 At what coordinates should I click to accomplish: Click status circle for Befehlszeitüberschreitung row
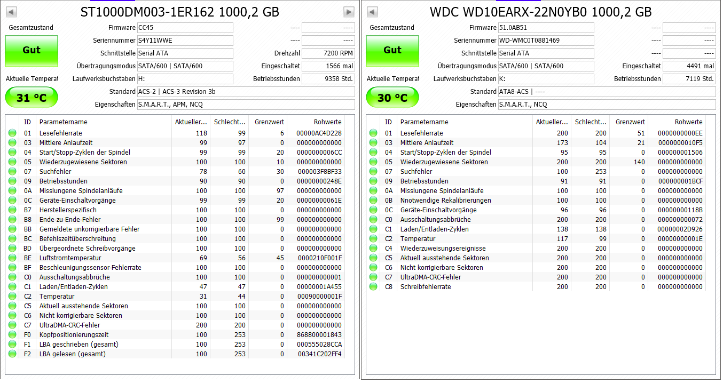pyautogui.click(x=12, y=239)
